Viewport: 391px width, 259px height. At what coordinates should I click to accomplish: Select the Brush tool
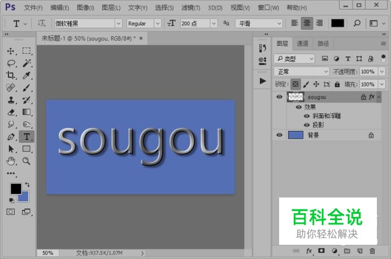pyautogui.click(x=27, y=87)
